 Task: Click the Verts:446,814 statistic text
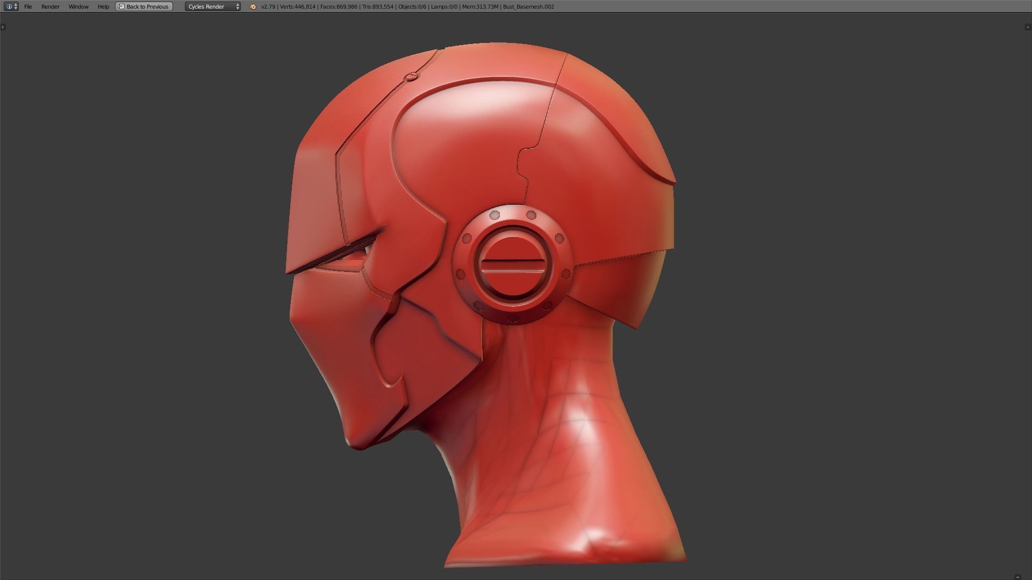pos(297,6)
